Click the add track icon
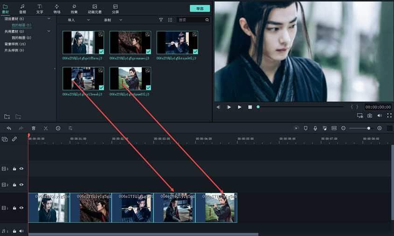The image size is (394, 236). pyautogui.click(x=5, y=139)
